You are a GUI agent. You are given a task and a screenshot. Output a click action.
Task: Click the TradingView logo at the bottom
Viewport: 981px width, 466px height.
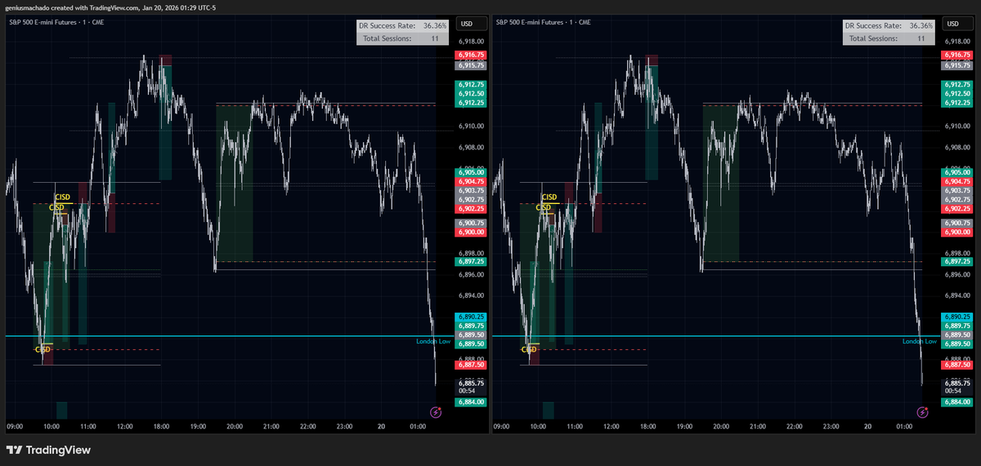(x=48, y=450)
